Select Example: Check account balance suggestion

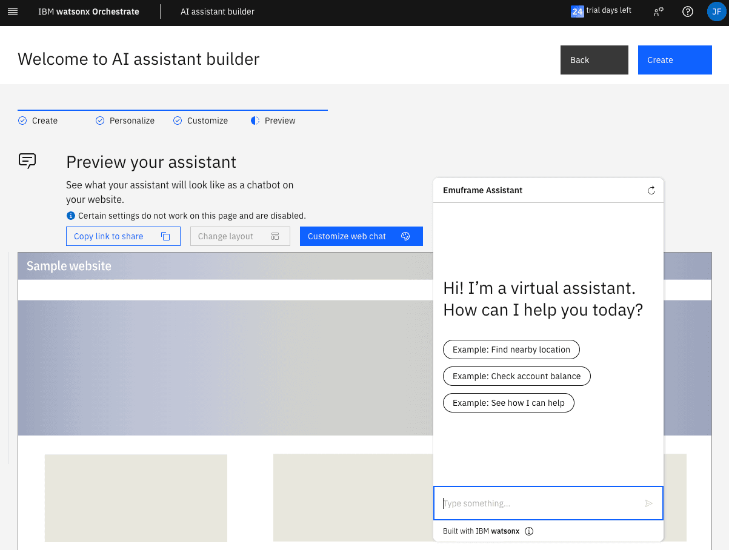516,376
